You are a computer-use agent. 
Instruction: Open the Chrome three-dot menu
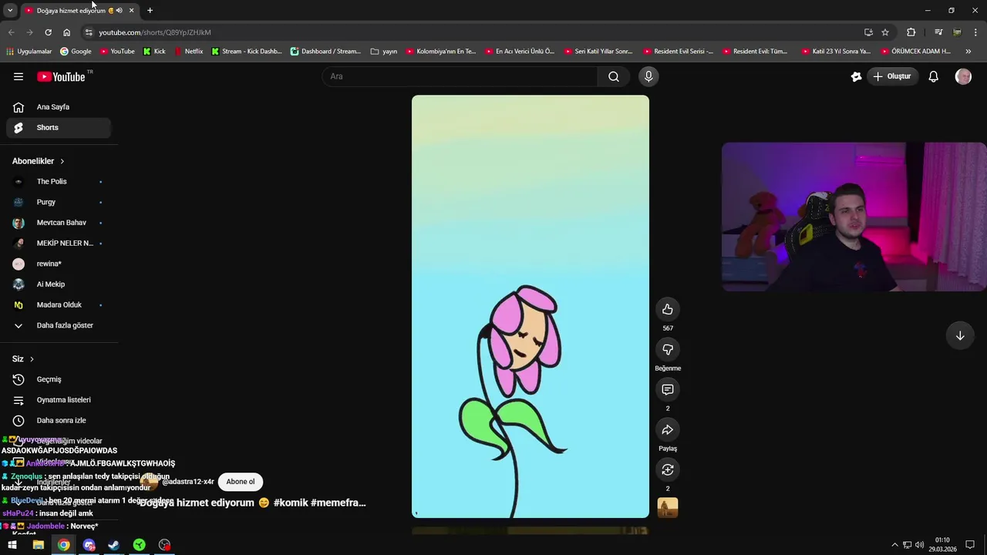click(976, 32)
